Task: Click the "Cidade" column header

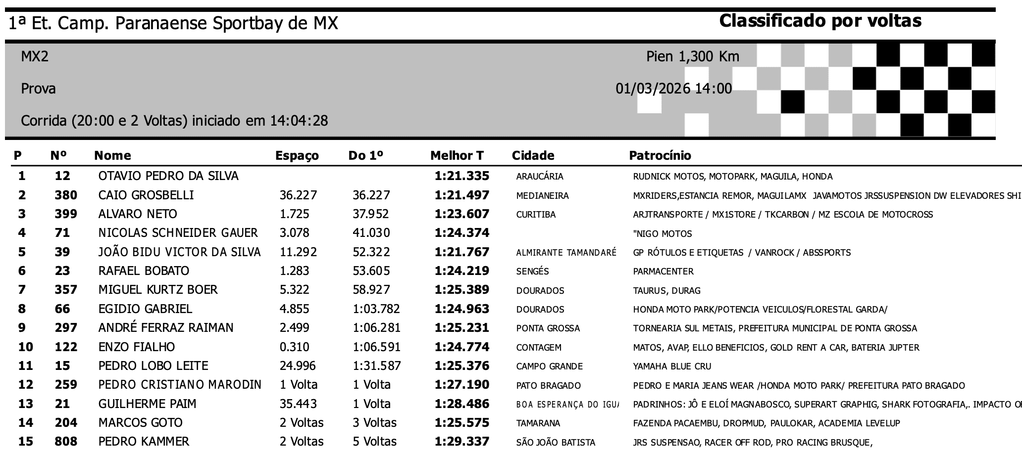Action: (x=533, y=156)
